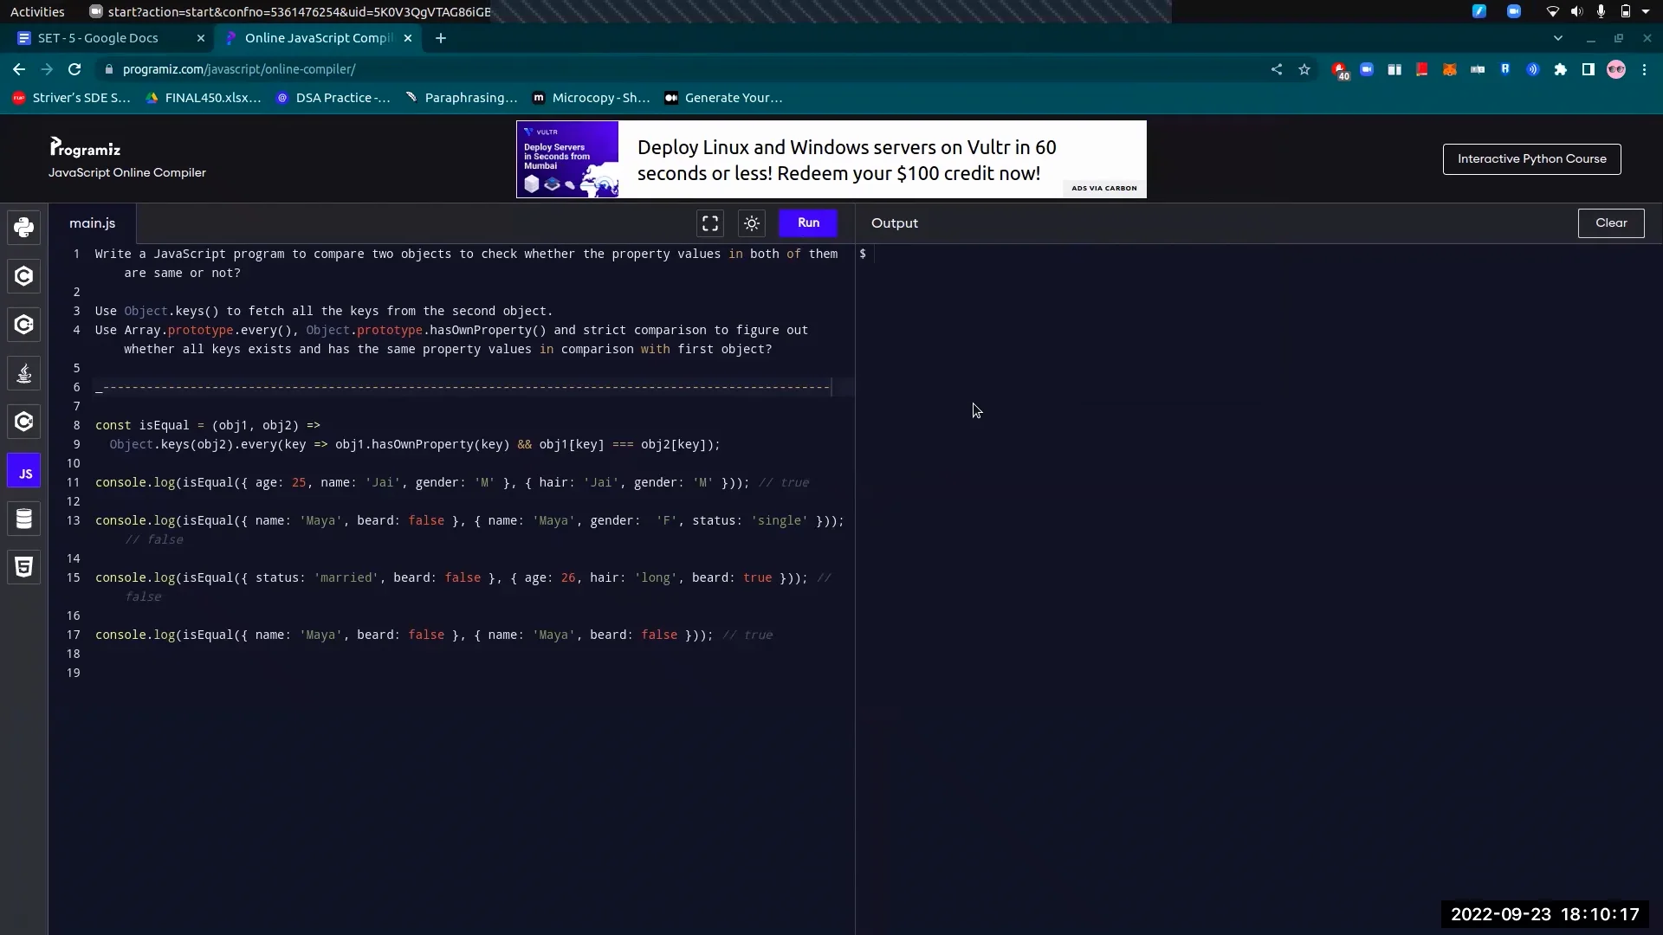
Task: Clear the output panel
Action: point(1612,222)
